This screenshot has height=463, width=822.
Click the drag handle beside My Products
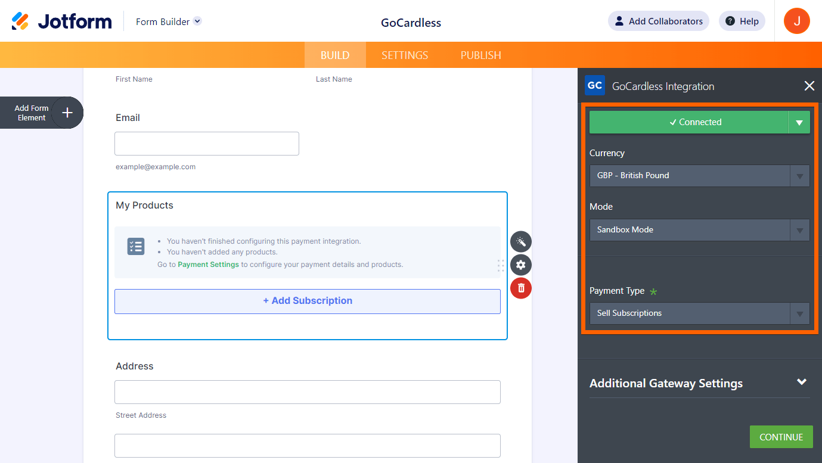(501, 266)
